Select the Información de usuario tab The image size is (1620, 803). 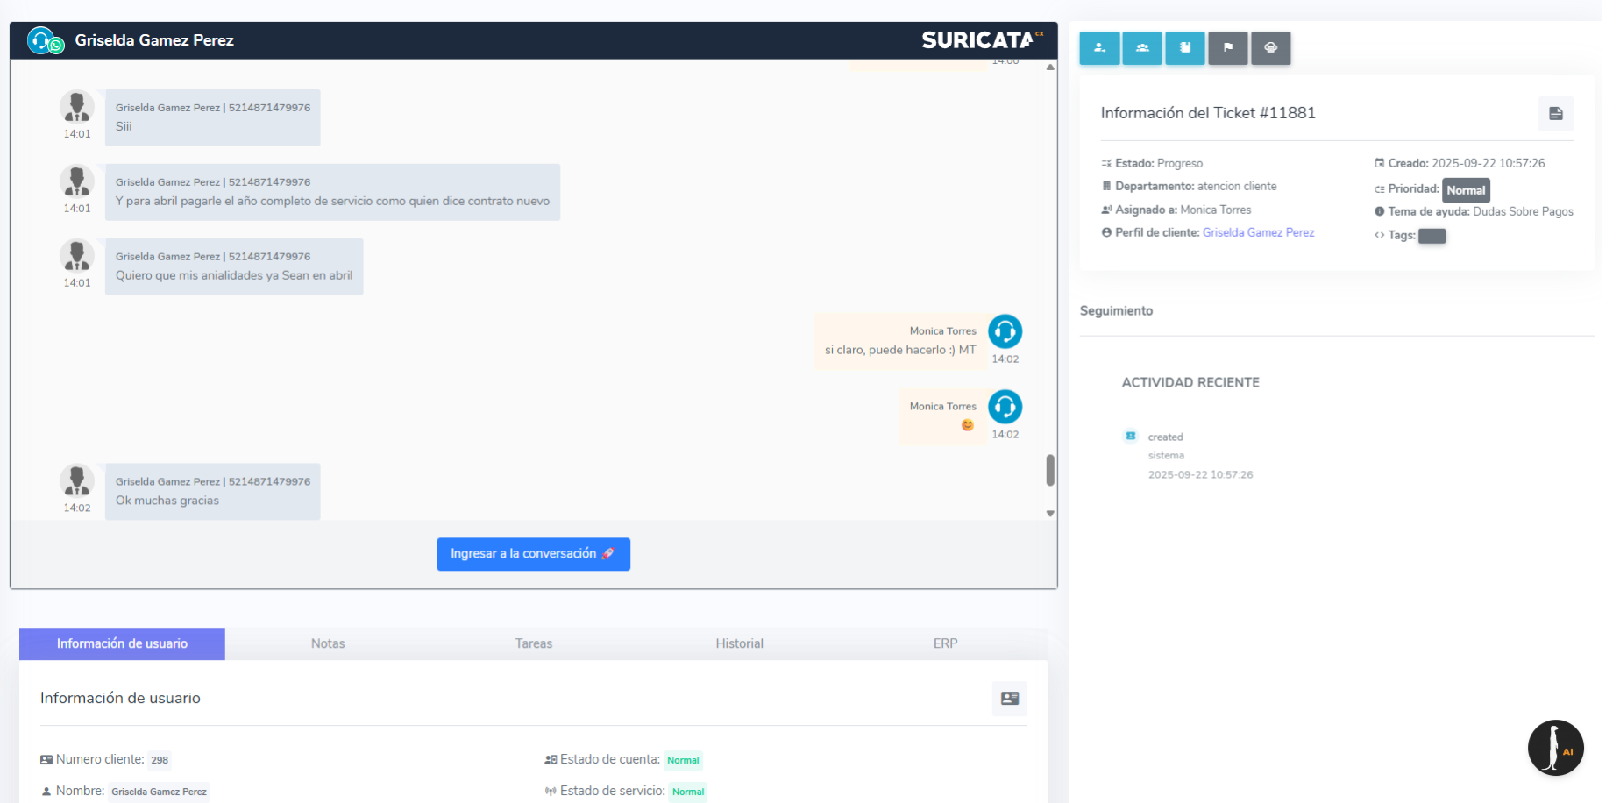coord(122,643)
